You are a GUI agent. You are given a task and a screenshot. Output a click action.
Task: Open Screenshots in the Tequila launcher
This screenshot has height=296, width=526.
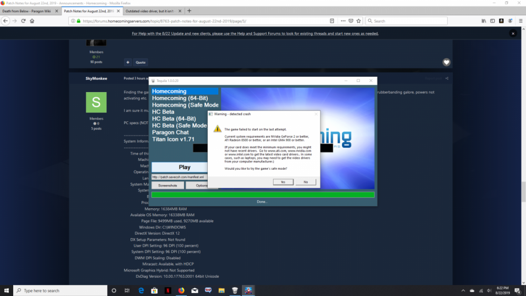(167, 186)
